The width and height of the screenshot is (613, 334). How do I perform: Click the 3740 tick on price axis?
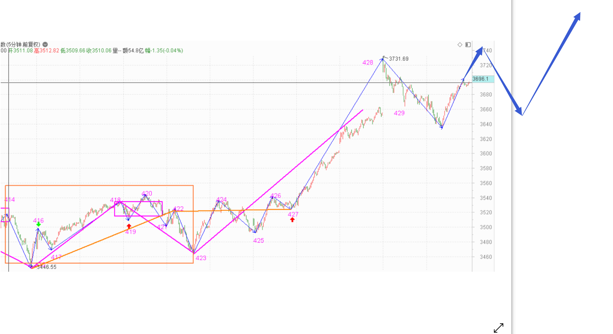(487, 51)
